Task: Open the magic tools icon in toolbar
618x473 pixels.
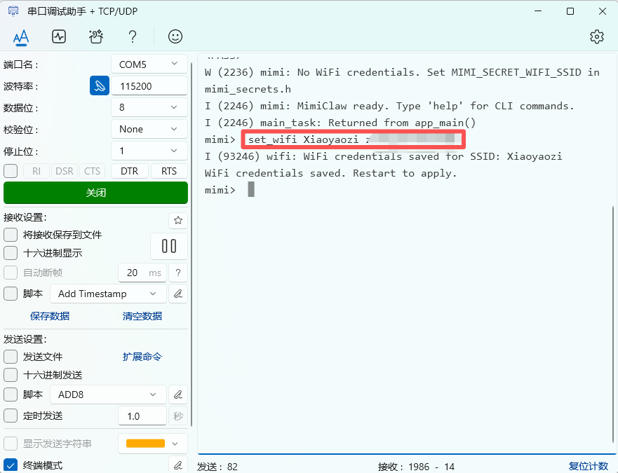Action: click(x=96, y=36)
